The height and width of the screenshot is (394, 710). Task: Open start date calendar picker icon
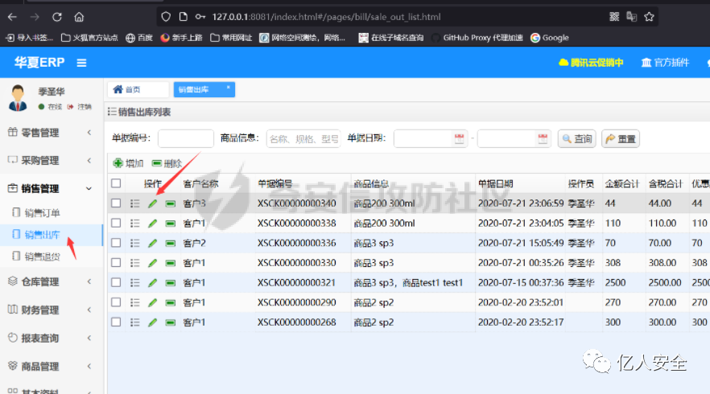coord(459,139)
